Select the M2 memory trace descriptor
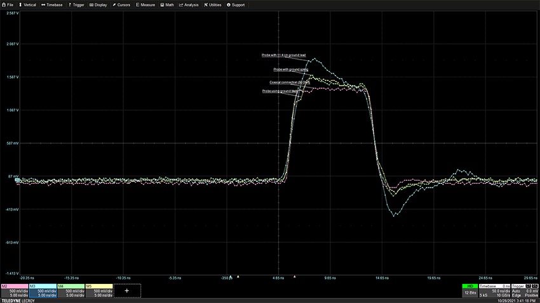Viewport: 540px width, 303px height. tap(14, 291)
